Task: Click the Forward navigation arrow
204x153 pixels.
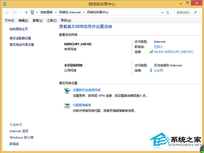Action: [x=14, y=13]
